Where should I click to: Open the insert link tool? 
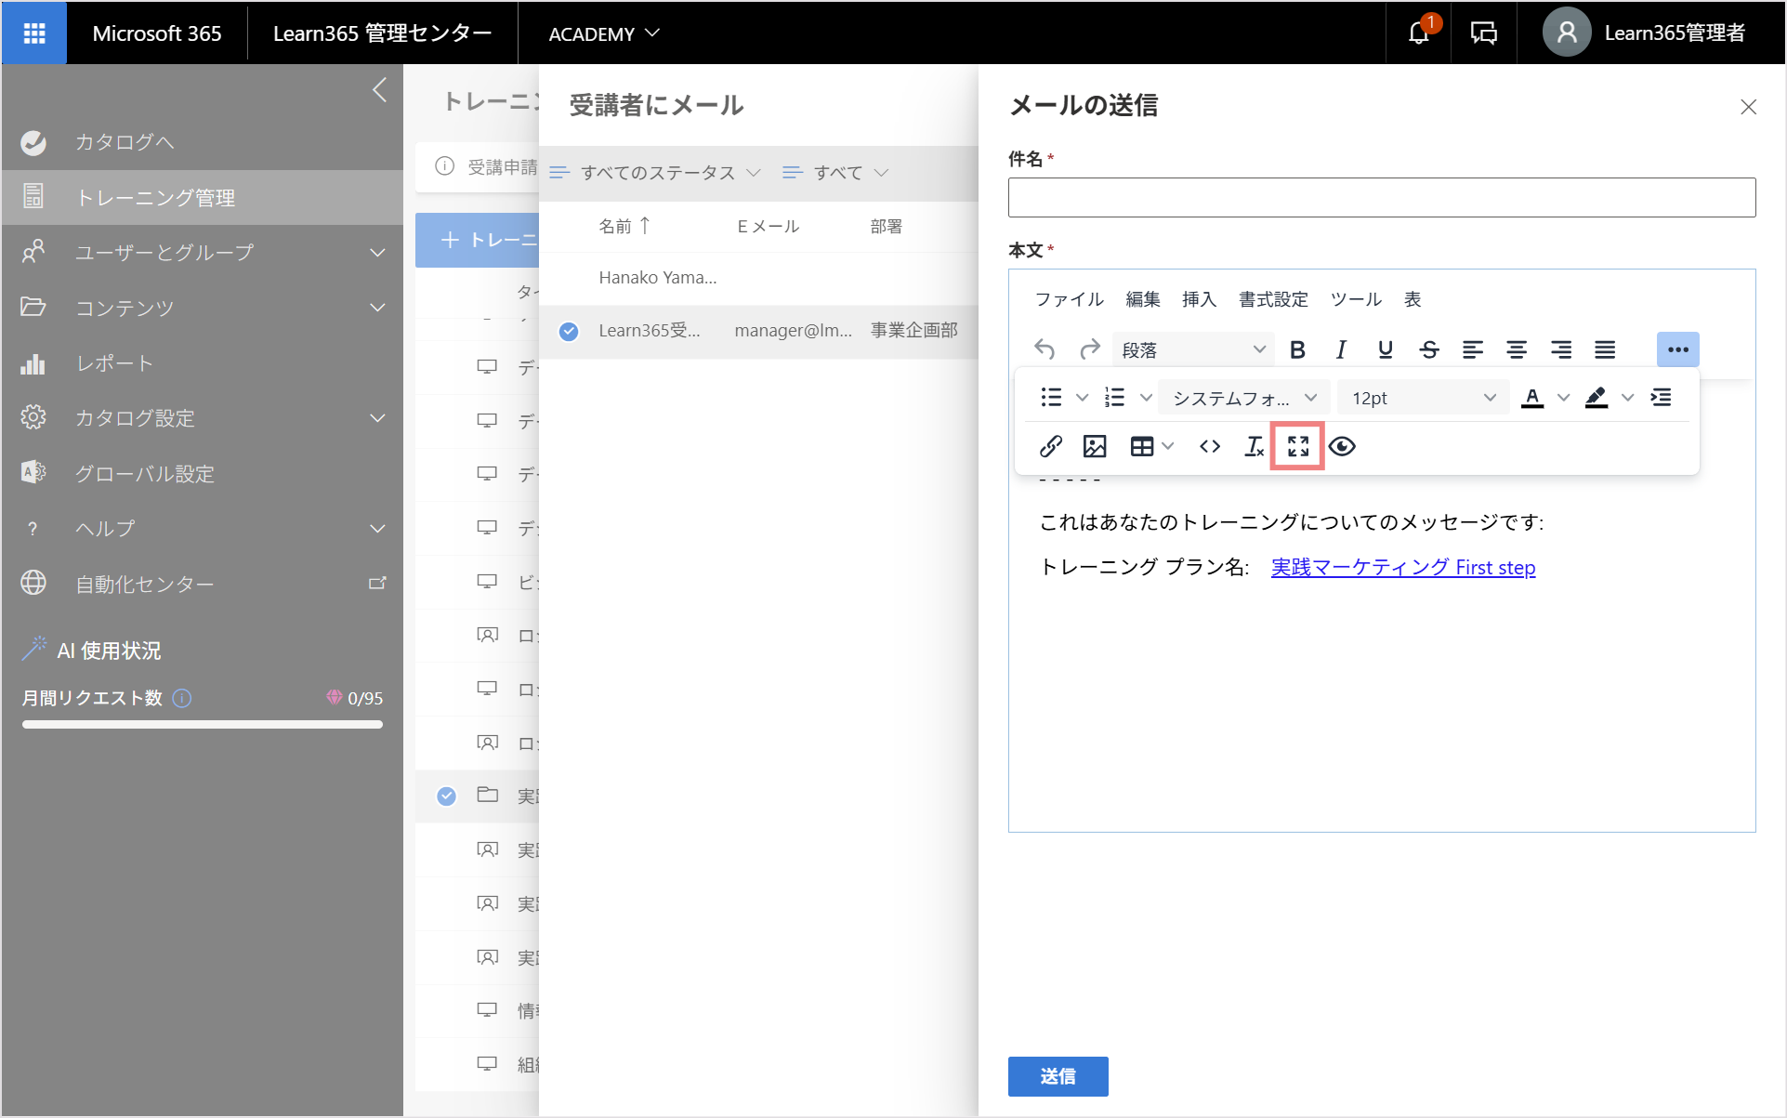coord(1050,446)
